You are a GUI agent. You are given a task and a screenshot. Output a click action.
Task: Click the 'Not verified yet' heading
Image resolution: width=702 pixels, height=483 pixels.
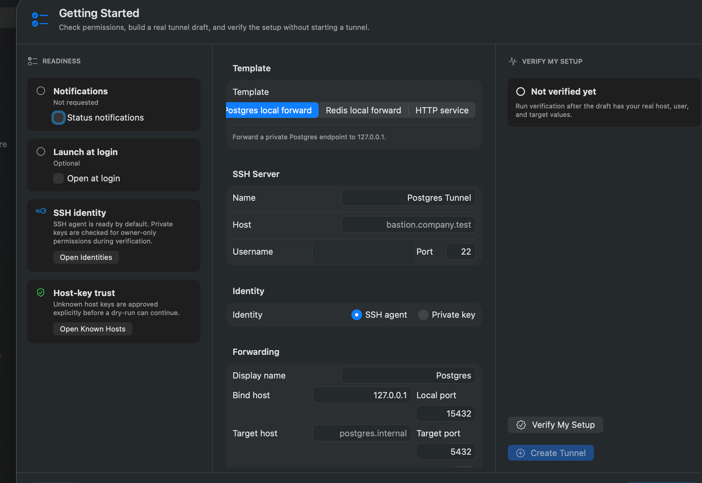coord(563,92)
